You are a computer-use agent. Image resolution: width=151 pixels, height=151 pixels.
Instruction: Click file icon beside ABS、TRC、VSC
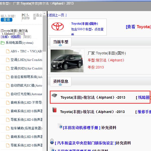pyautogui.click(x=8, y=51)
